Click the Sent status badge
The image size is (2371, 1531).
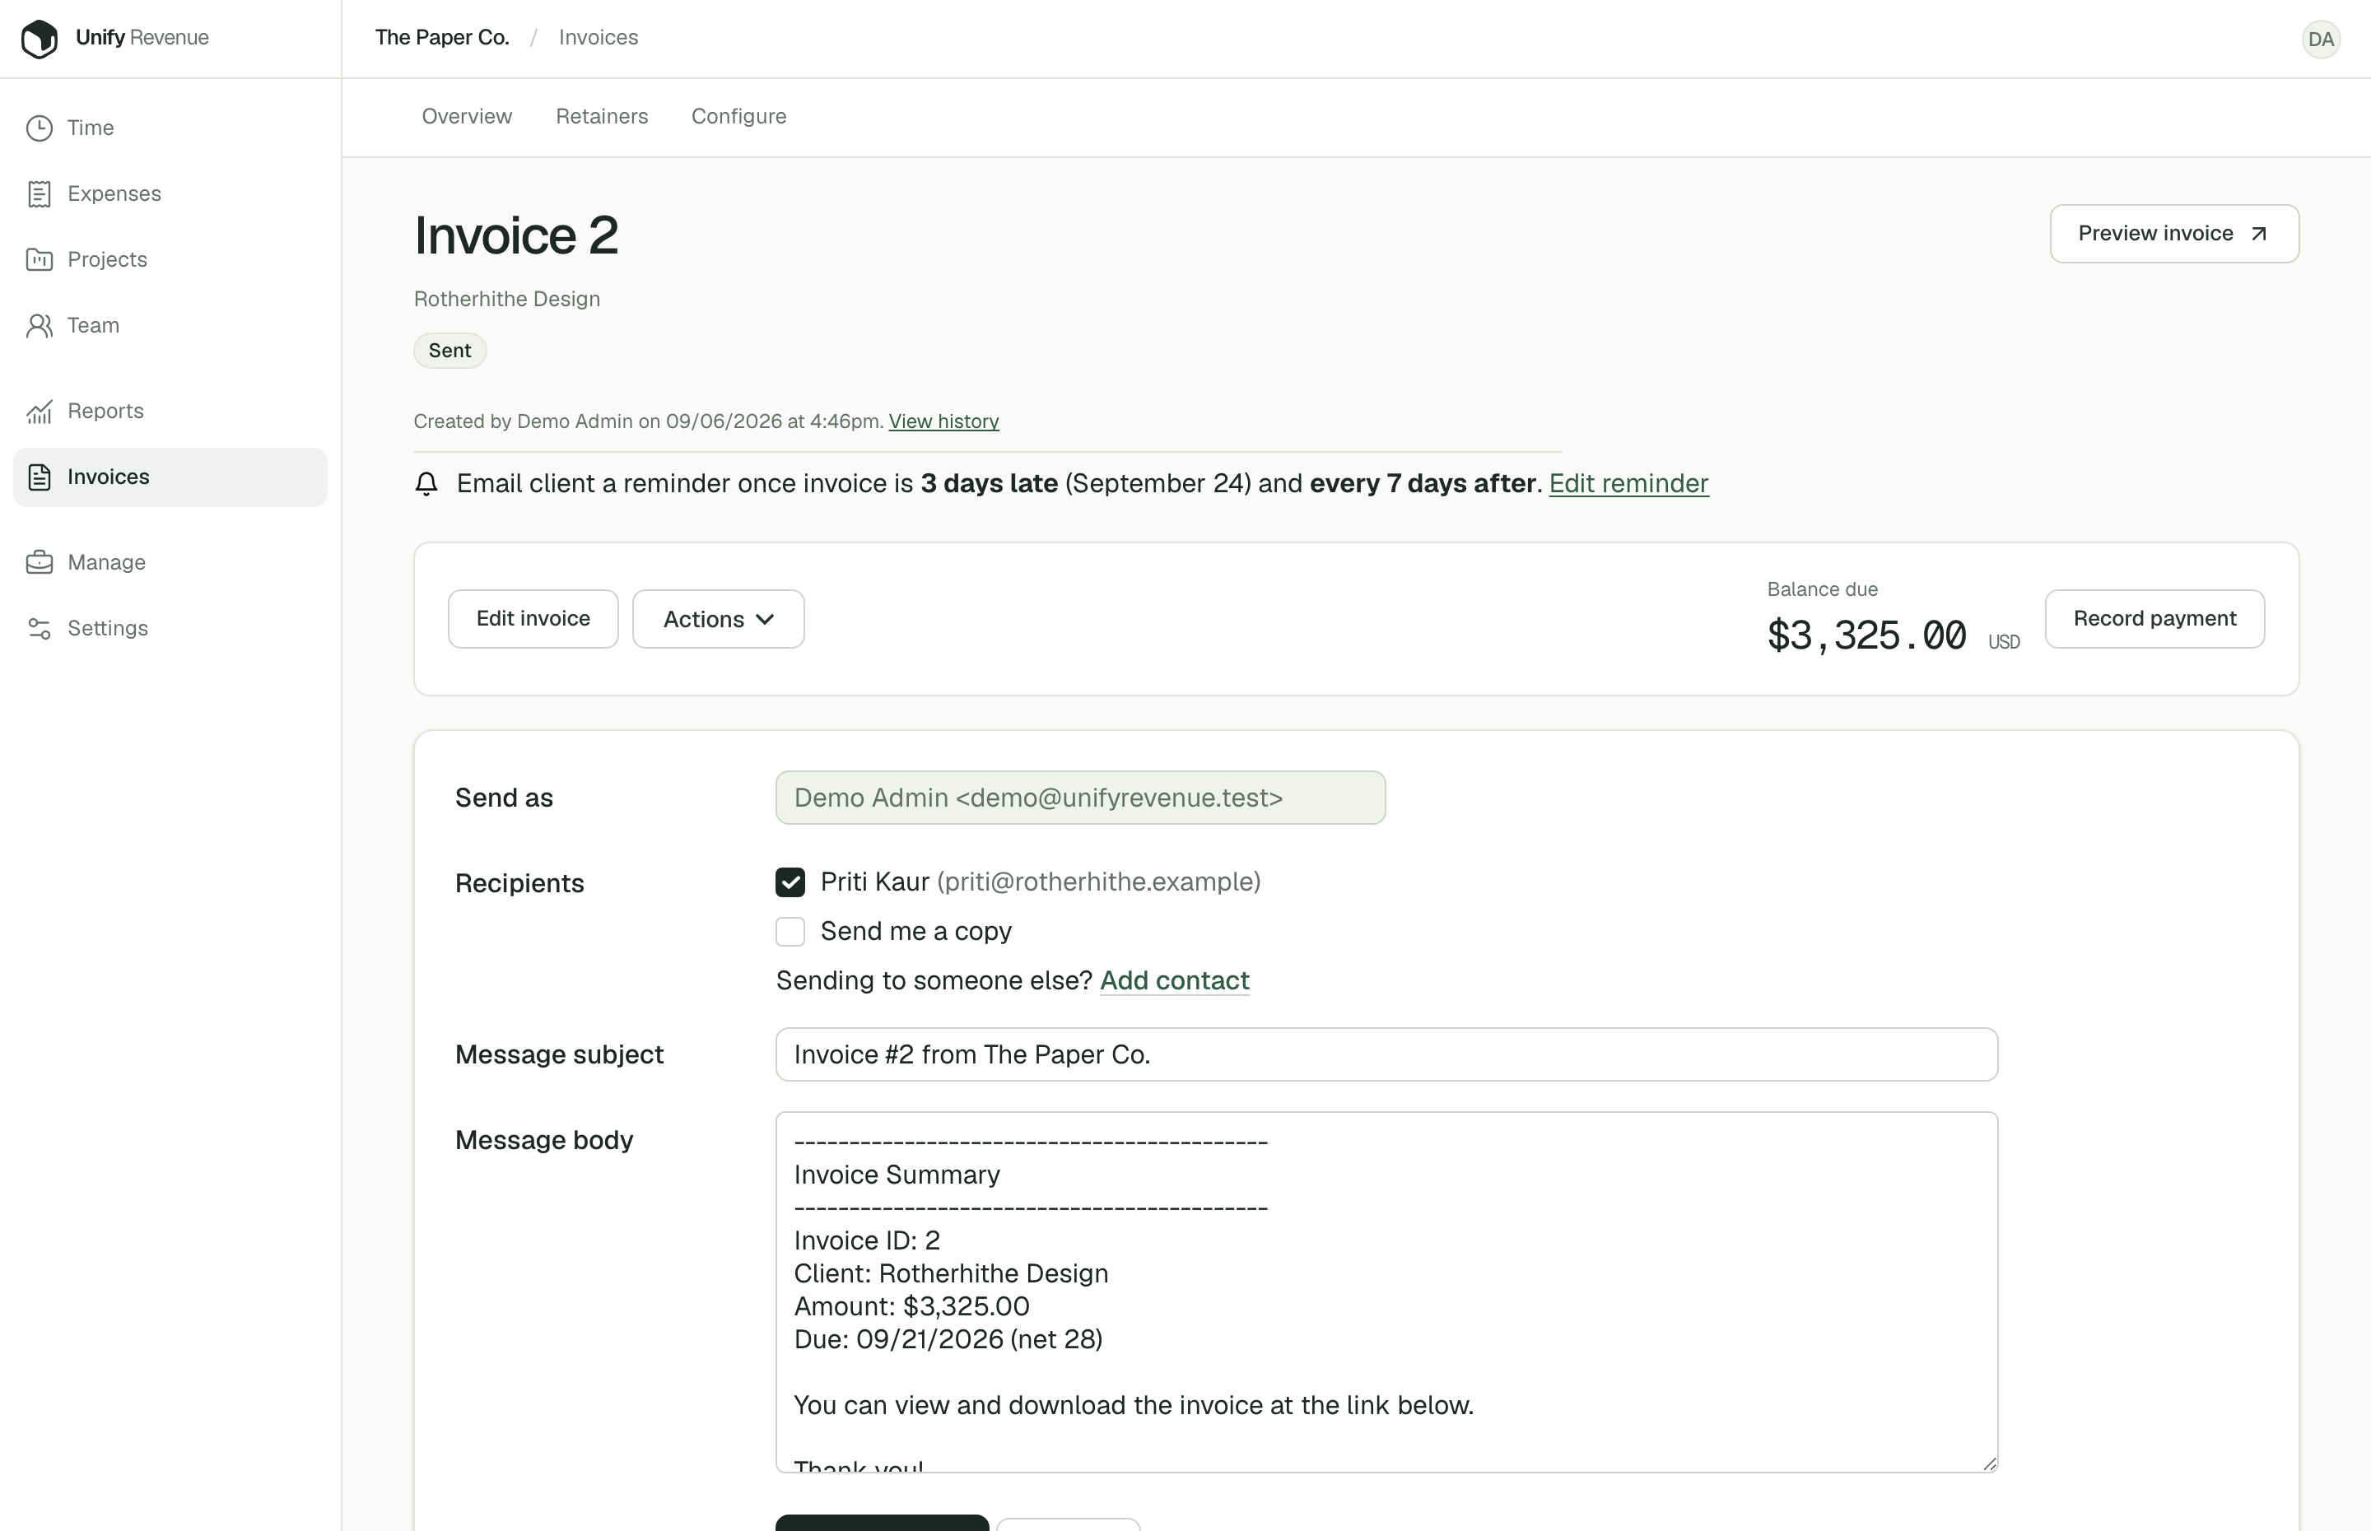pos(450,351)
